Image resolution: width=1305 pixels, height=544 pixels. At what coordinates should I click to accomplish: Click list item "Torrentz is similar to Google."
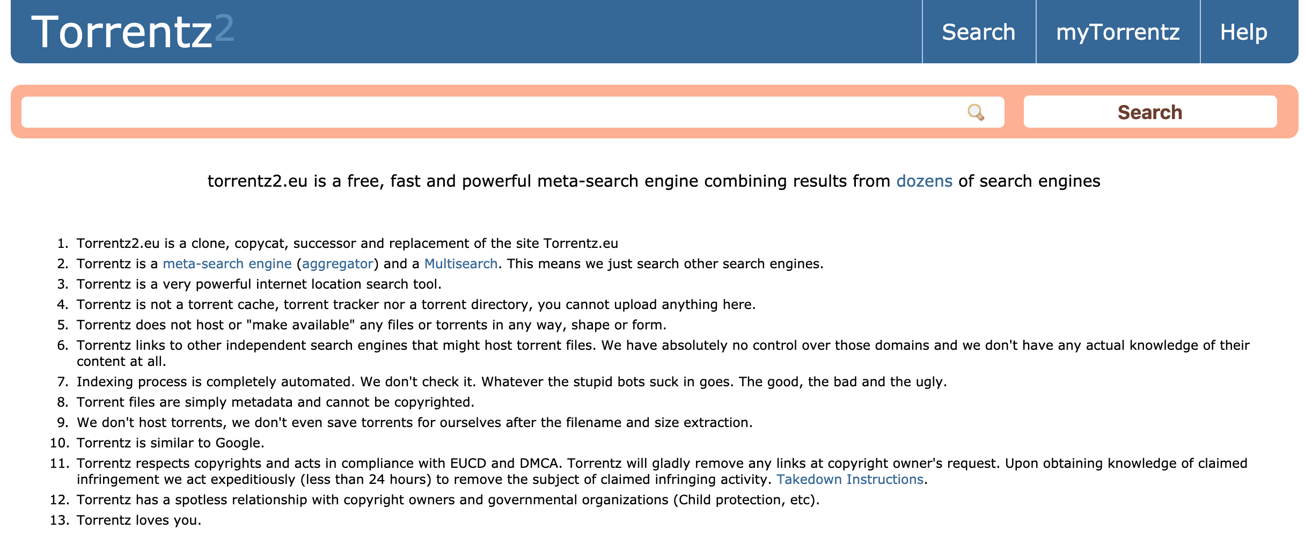(171, 443)
